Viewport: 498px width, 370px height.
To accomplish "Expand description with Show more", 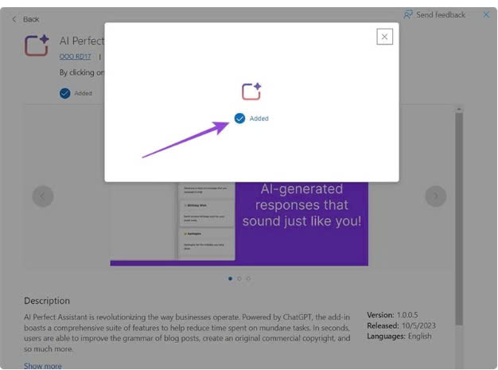I will pos(42,365).
